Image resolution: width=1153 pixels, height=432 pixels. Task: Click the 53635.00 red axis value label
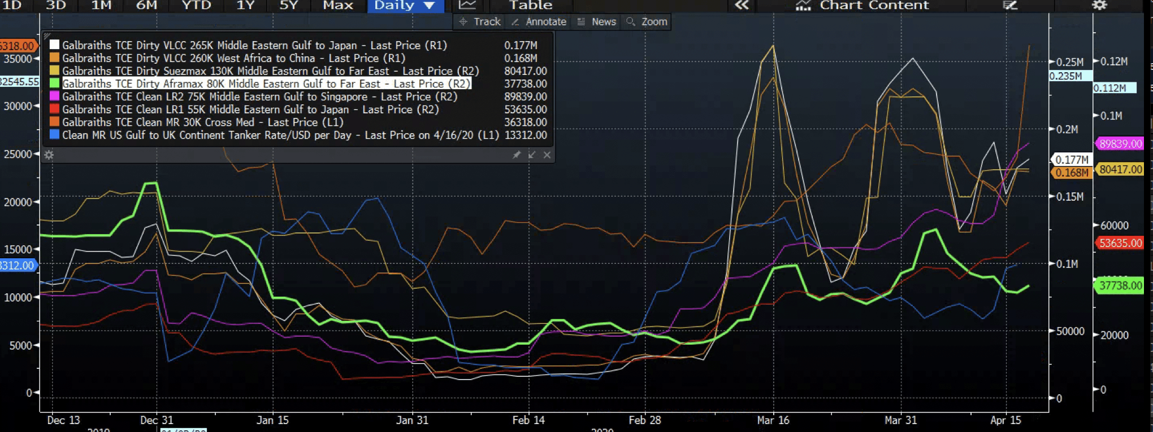(1120, 243)
